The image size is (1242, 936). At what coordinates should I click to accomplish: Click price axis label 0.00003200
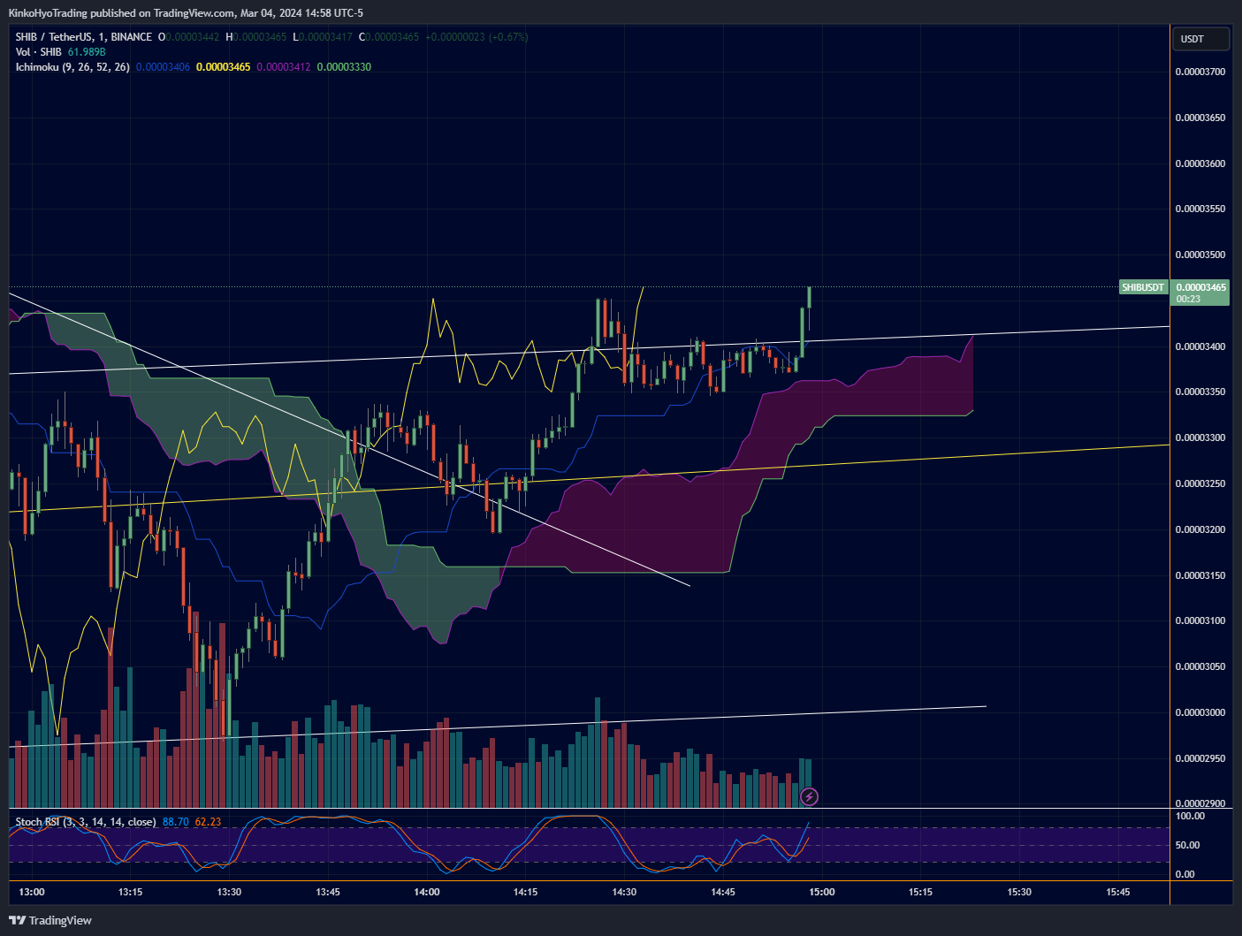point(1200,529)
